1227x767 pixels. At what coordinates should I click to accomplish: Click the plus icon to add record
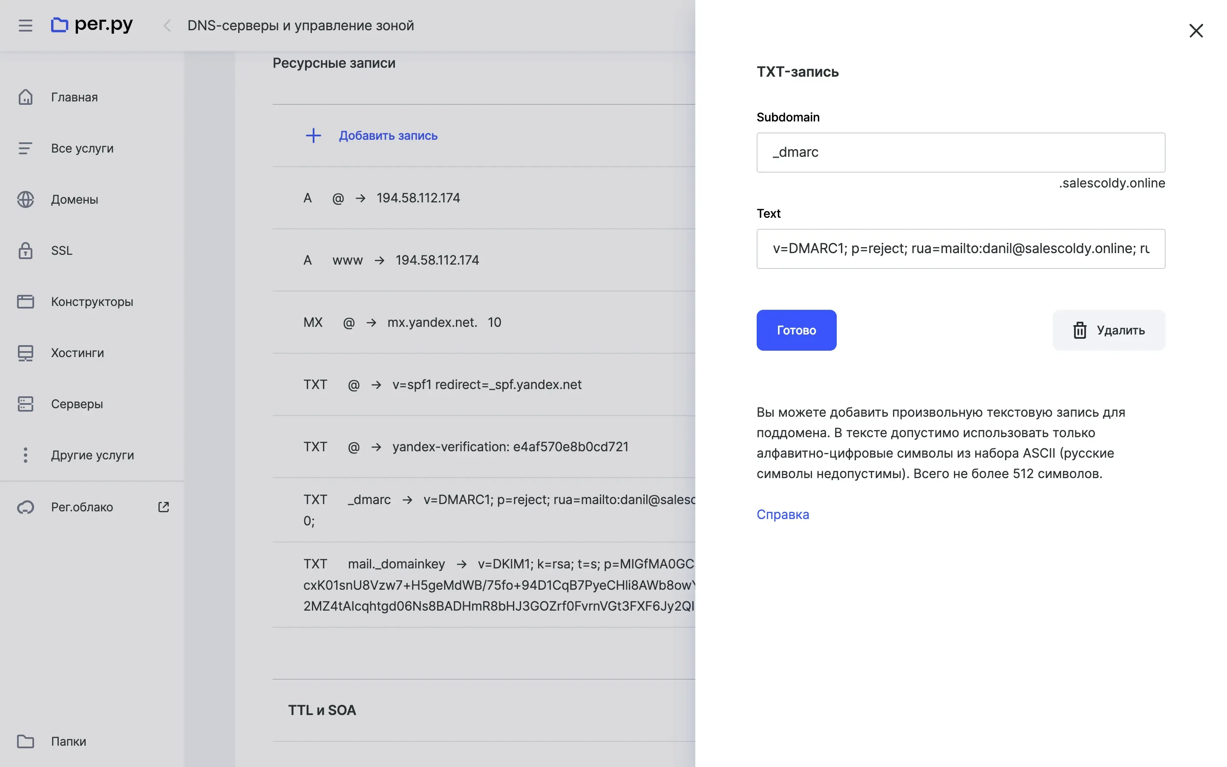[313, 136]
